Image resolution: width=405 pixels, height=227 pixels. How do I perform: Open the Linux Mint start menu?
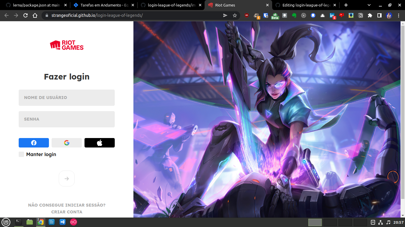[x=6, y=222]
